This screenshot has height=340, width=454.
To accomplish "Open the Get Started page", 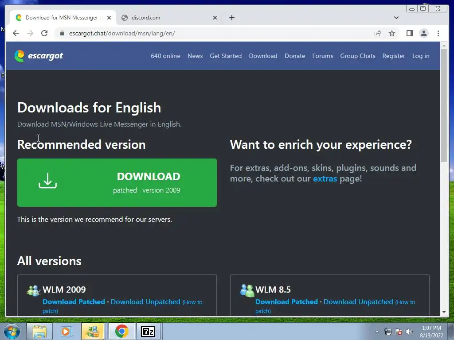I will pos(226,56).
